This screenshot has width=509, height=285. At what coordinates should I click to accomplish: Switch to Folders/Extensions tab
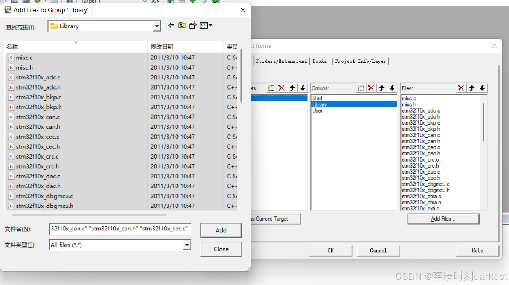click(281, 61)
